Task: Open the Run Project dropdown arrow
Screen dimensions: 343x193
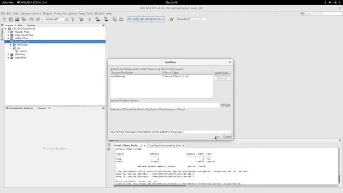Action: click(93, 19)
